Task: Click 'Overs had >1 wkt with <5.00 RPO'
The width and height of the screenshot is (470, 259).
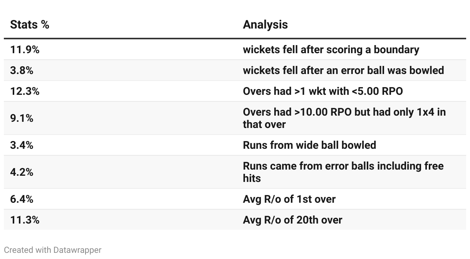Action: click(x=322, y=91)
